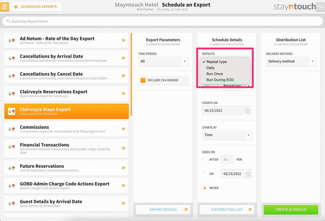Open the hamburger main menu

(x=4, y=7)
